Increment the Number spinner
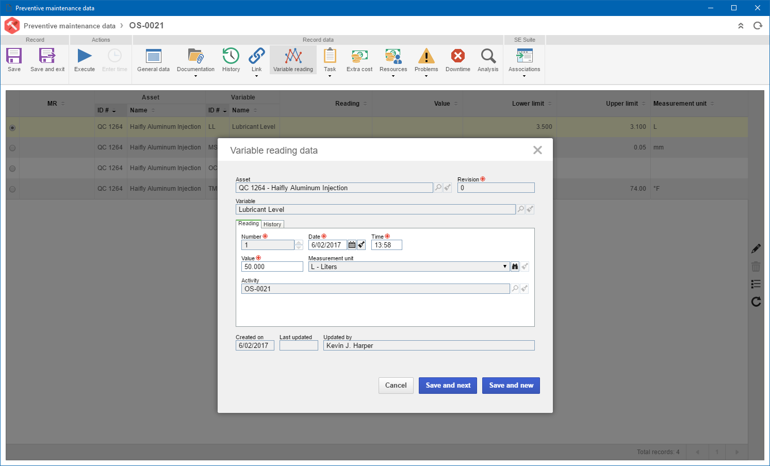Image resolution: width=770 pixels, height=466 pixels. click(299, 243)
